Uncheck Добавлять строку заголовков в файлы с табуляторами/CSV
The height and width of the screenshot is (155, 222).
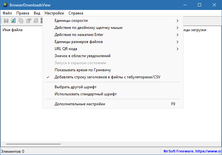[113, 77]
